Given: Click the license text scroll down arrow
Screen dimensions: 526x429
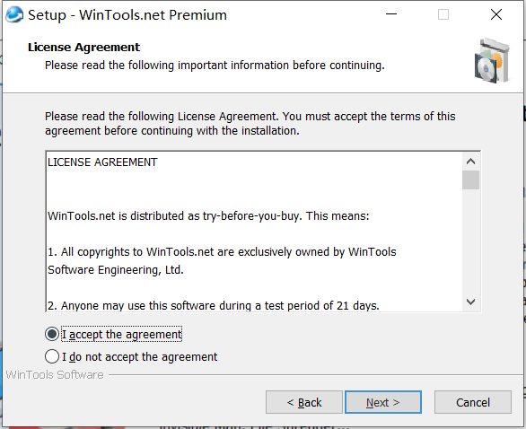Looking at the screenshot, I should coord(470,302).
